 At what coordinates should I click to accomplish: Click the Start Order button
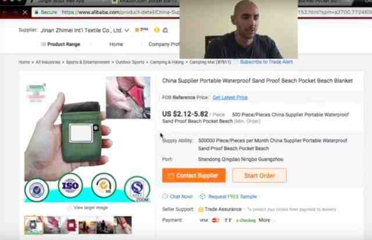[260, 175]
